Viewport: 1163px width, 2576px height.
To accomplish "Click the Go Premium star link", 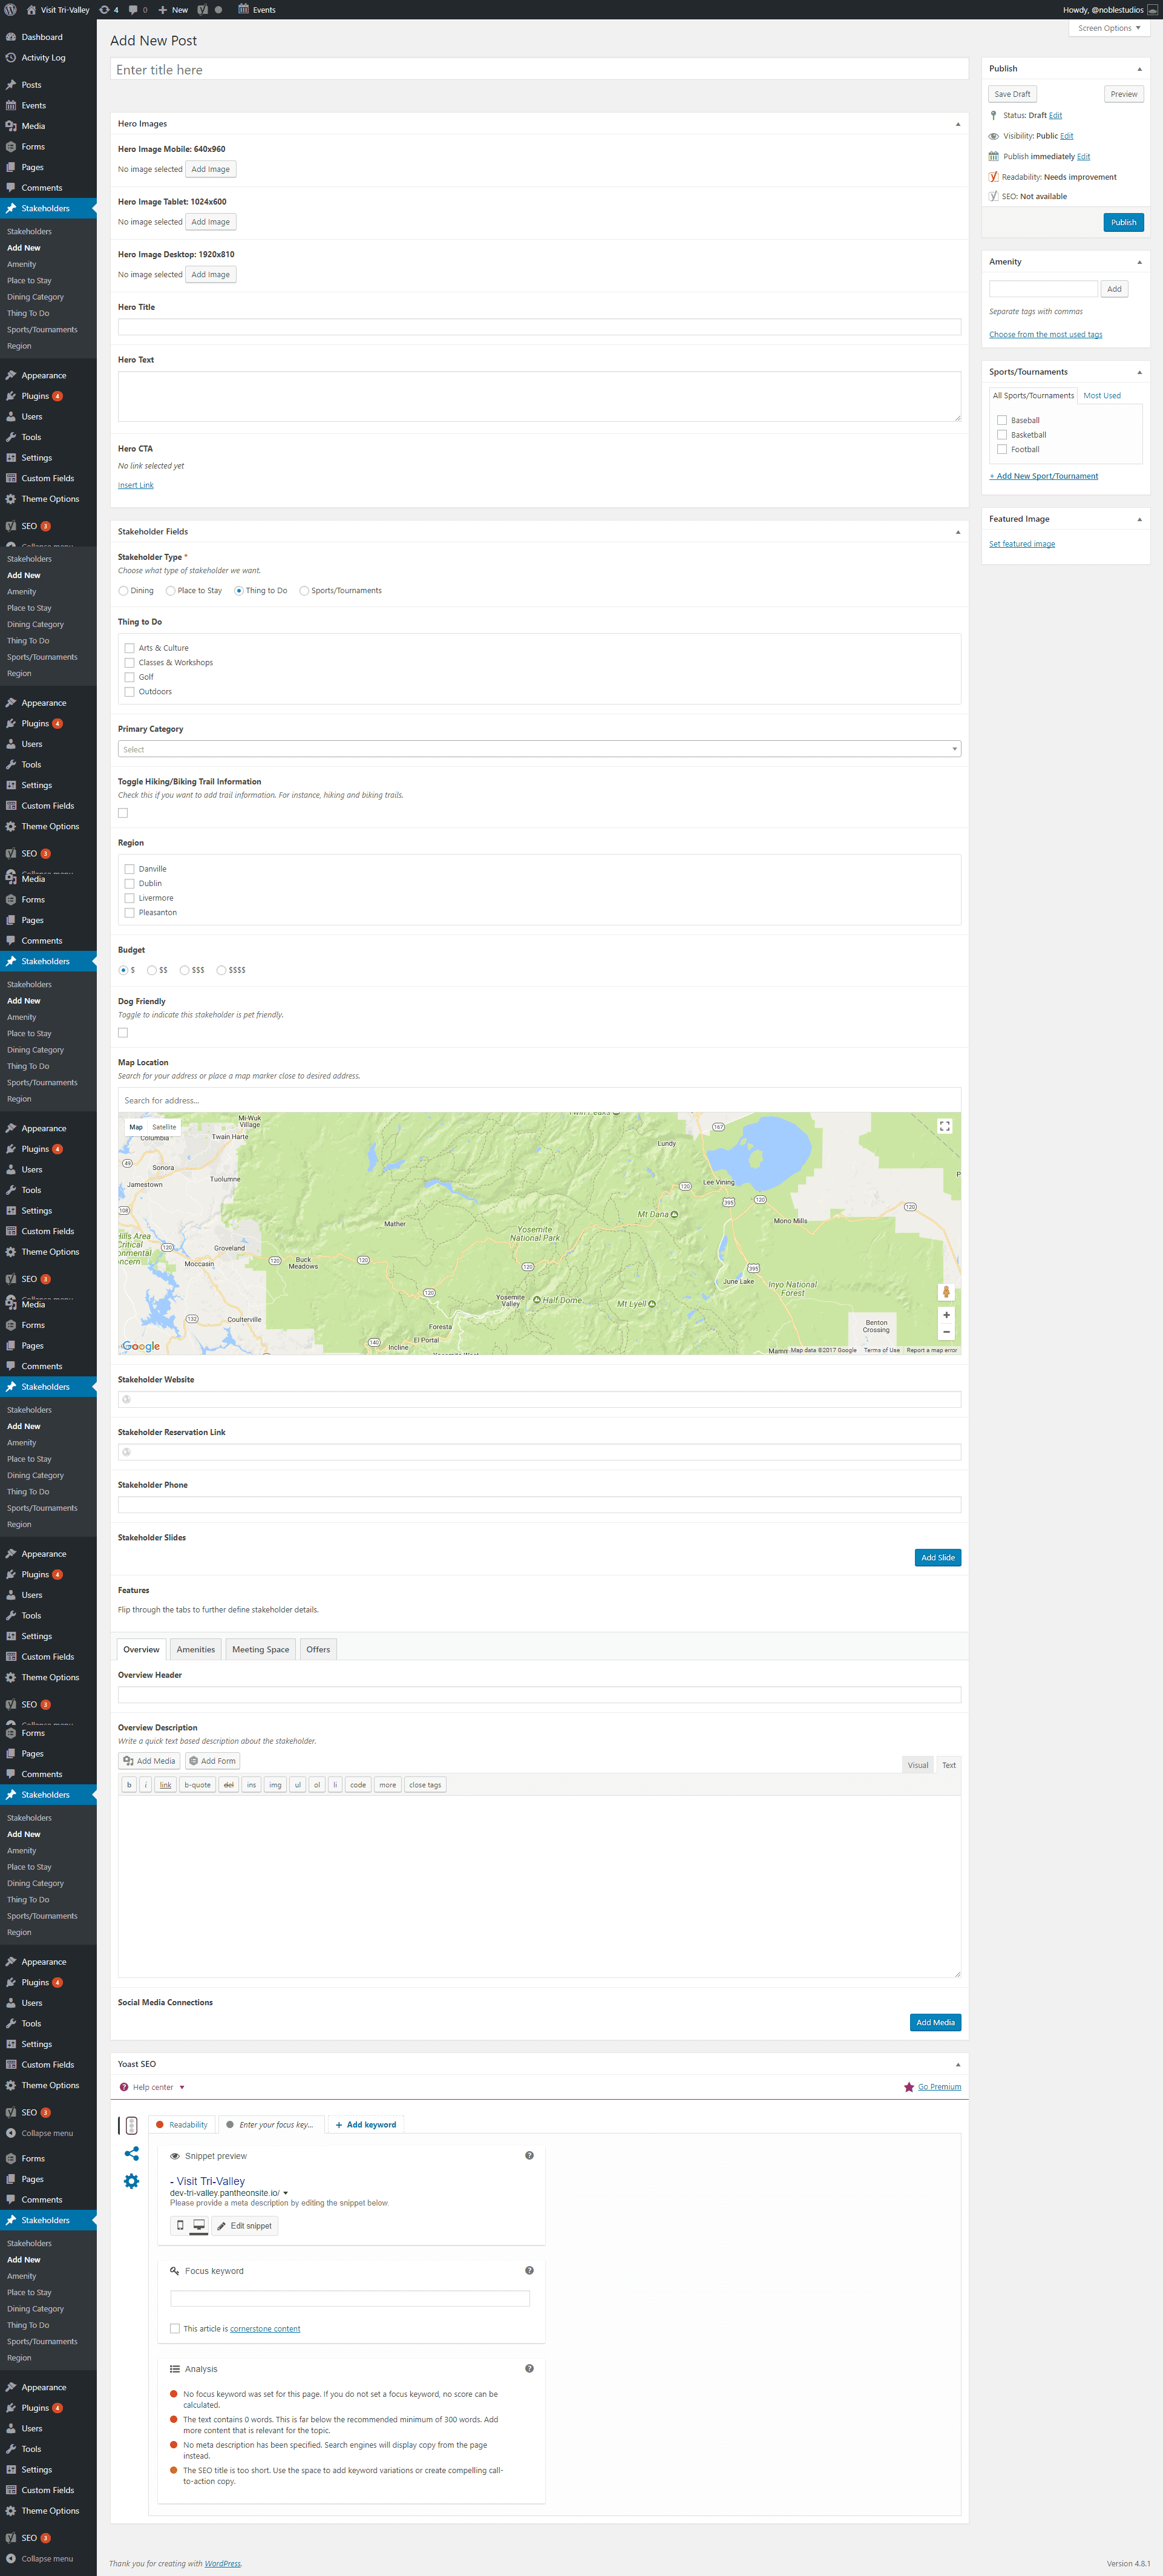I will tap(932, 2087).
